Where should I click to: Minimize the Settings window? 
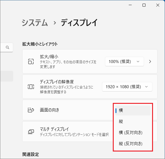[x=130, y=5]
